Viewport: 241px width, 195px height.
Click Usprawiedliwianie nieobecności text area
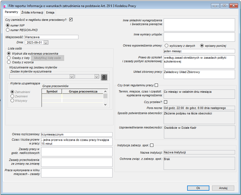[200, 132]
